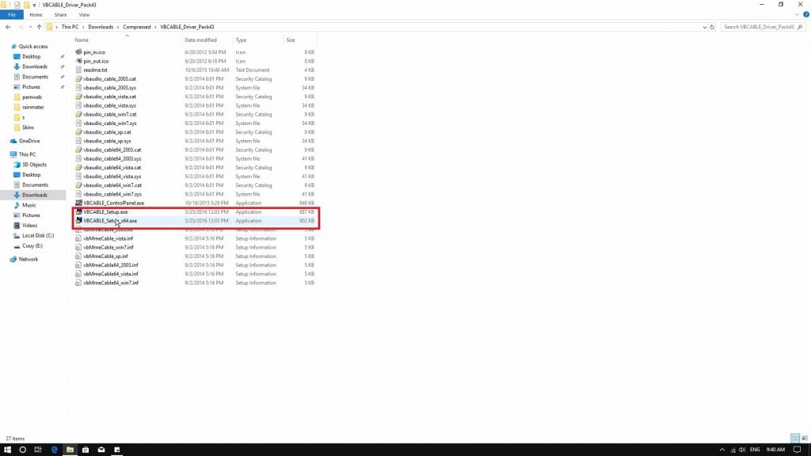Open Local Disk (C:) drive
This screenshot has width=811, height=456.
point(38,236)
